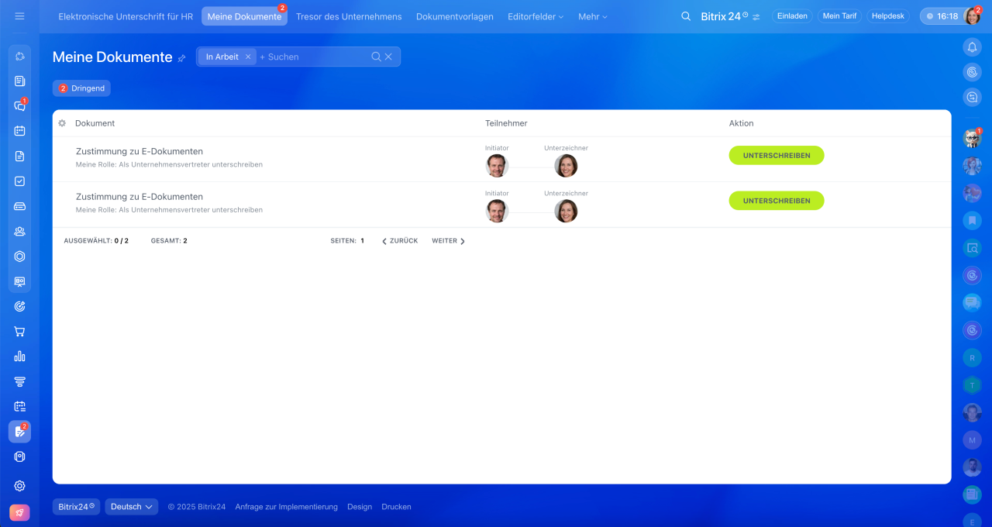
Task: Click the Unterzeichner avatar in second row
Action: (566, 211)
